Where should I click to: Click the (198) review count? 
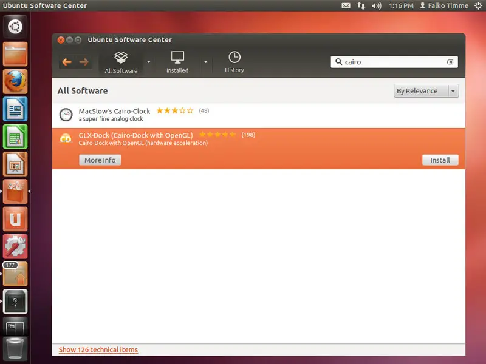[x=248, y=135]
